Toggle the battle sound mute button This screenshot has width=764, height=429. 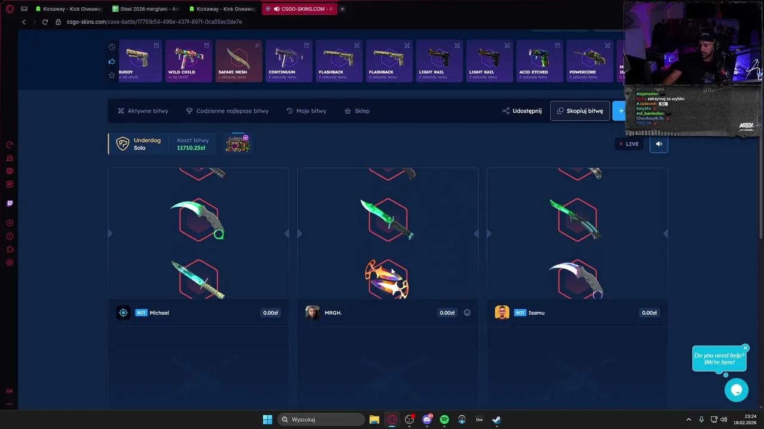click(659, 144)
